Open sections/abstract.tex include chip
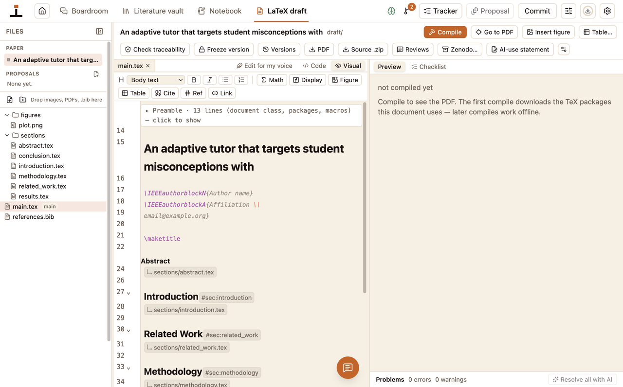This screenshot has width=623, height=387. pos(180,272)
